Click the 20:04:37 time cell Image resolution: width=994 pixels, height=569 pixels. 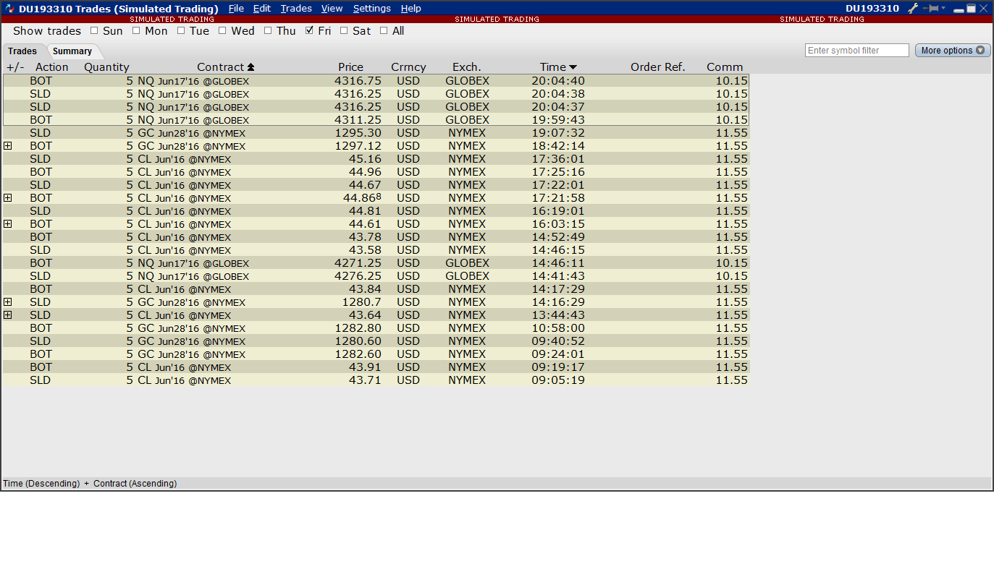pyautogui.click(x=558, y=107)
